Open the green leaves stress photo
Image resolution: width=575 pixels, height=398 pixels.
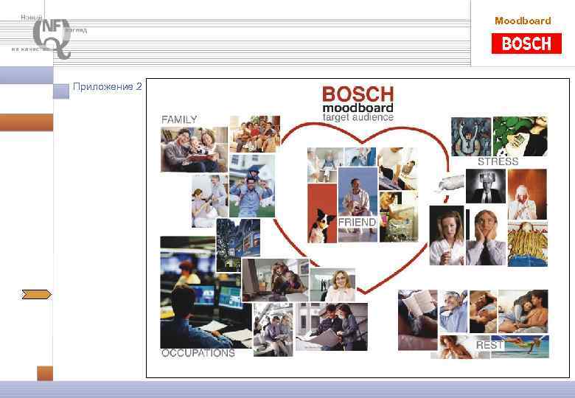tap(520, 136)
